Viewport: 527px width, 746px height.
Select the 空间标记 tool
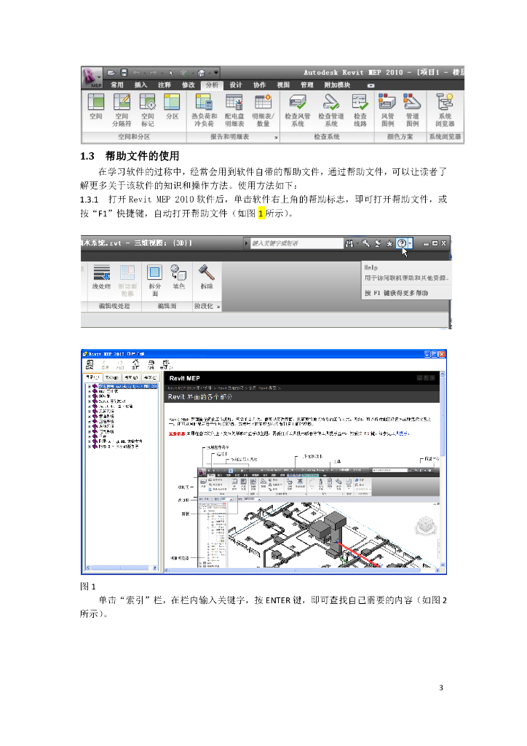pyautogui.click(x=147, y=111)
